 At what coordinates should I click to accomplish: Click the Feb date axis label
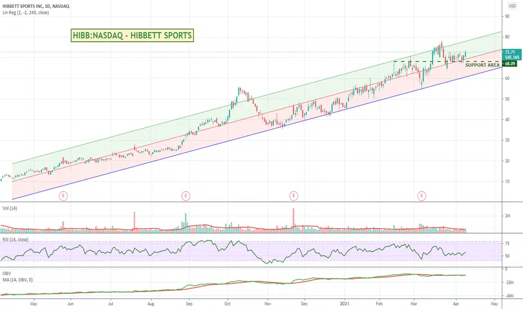pyautogui.click(x=379, y=304)
